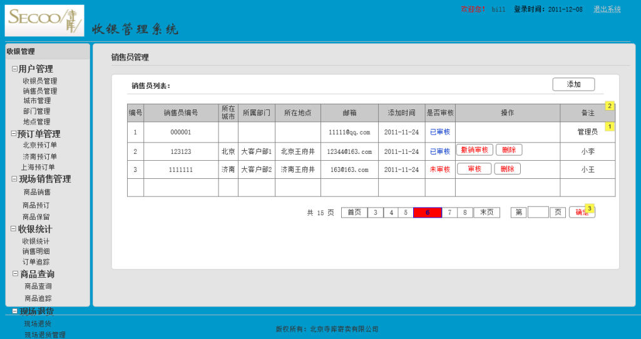641x339 pixels.
Task: Click the 北京王府井 location cell
Action: [x=298, y=151]
